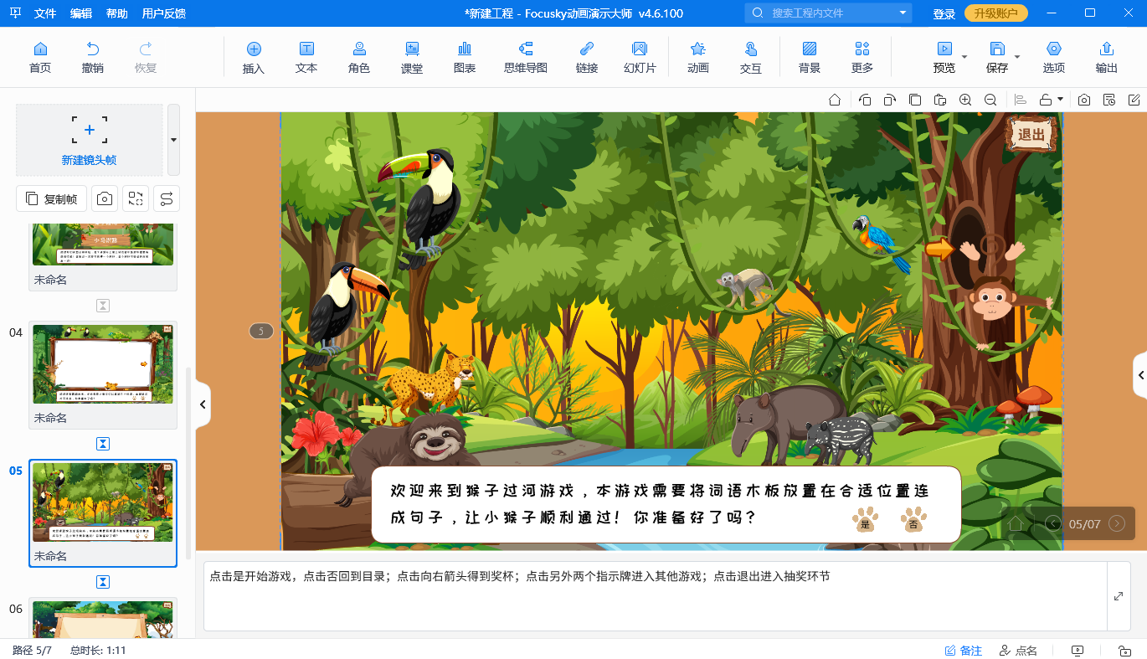Viewport: 1147px width, 659px height.
Task: Rotate canvas clockwise icon
Action: (x=890, y=100)
